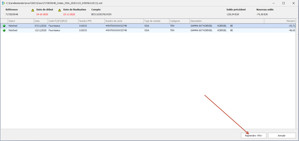Screen dimensions: 299x141
Task: Click TRN in the 13/11/2020 row
Action: [x=172, y=30]
